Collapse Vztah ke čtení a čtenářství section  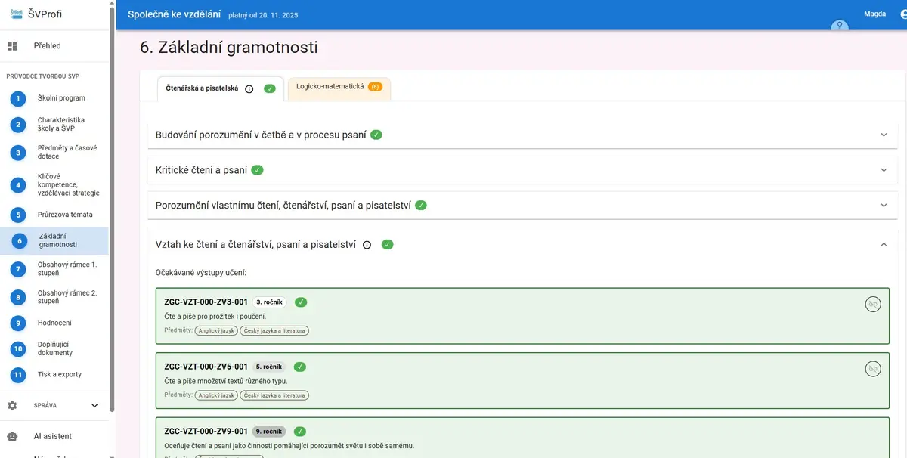884,244
